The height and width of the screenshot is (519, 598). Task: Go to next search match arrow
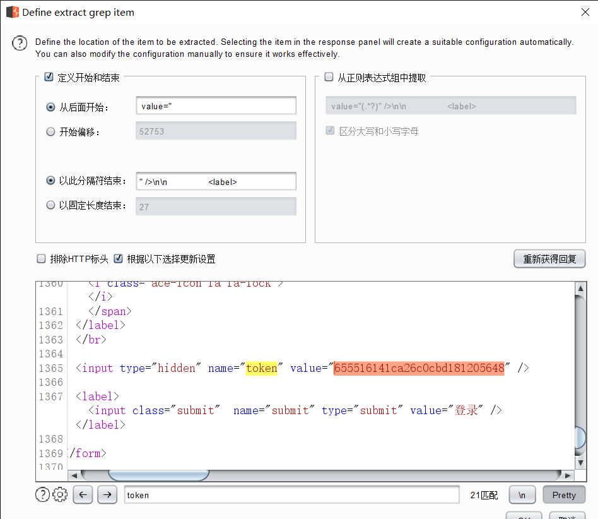pos(107,494)
